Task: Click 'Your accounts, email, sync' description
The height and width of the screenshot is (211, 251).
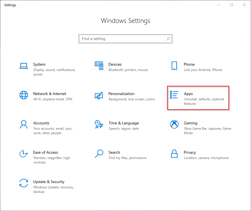Action: point(53,131)
